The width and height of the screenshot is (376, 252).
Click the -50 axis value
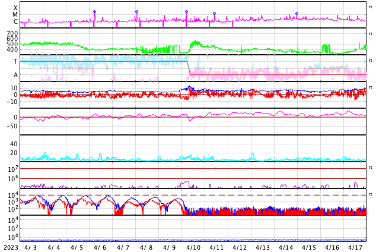click(x=12, y=126)
